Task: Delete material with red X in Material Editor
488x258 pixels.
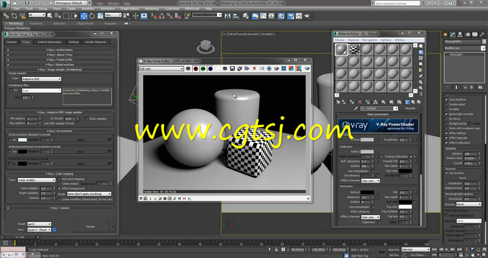Action: [x=360, y=102]
